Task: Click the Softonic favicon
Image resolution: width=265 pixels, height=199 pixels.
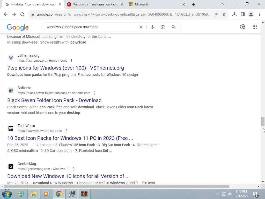Action: (x=11, y=90)
